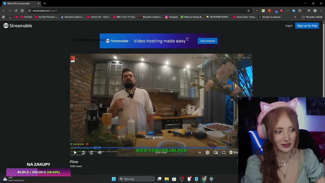View site information icon in address bar
Image resolution: width=325 pixels, height=183 pixels.
point(29,11)
